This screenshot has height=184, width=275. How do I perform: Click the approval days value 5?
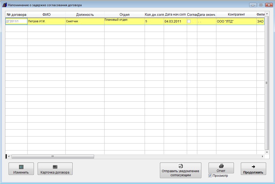pos(154,21)
